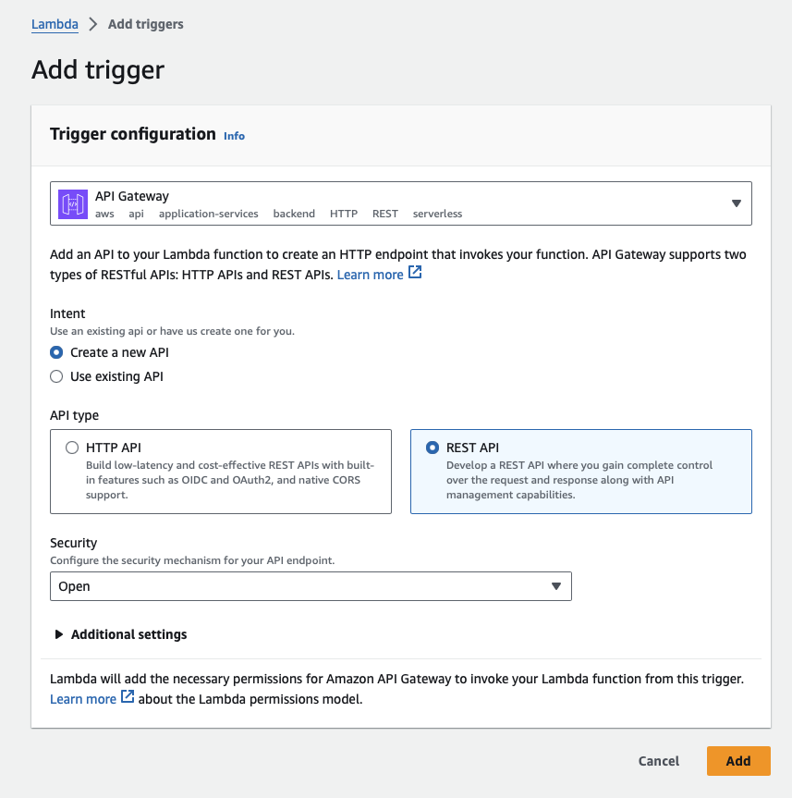This screenshot has height=798, width=792.
Task: Select the Create a new API option
Action: point(55,352)
